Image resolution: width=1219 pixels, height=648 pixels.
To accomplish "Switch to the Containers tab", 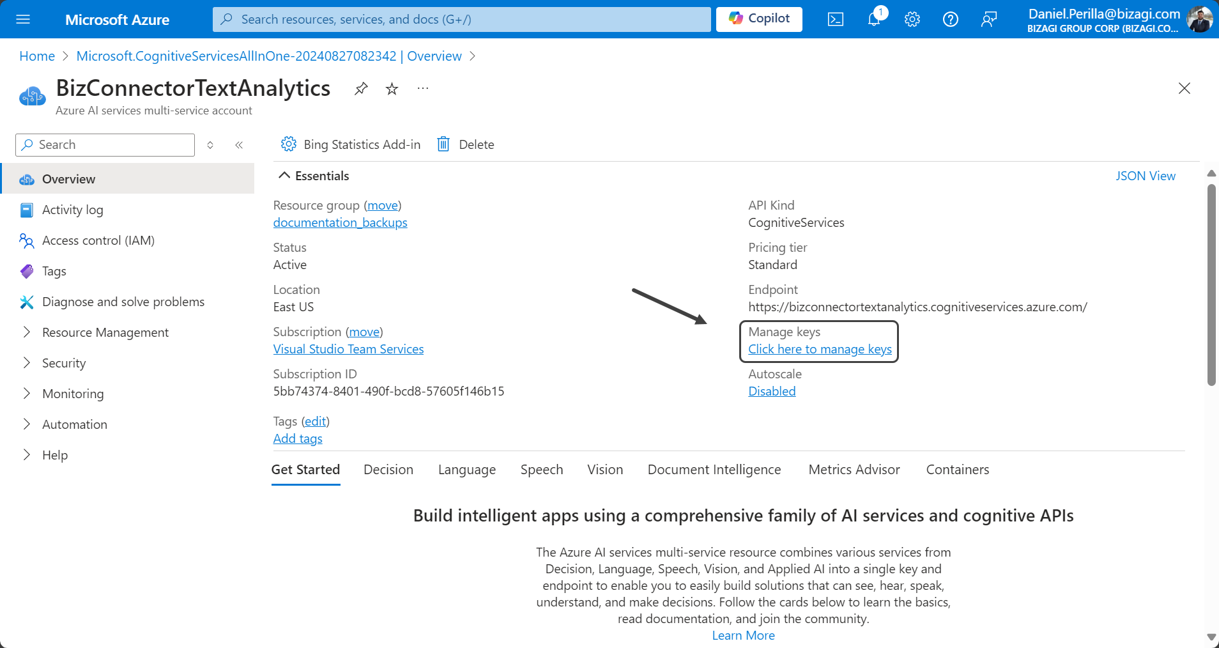I will [958, 470].
